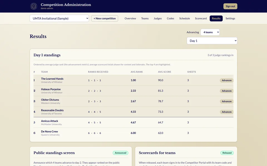Click average rank 2.67 value
Screen dimensions: 267x166
133,101
